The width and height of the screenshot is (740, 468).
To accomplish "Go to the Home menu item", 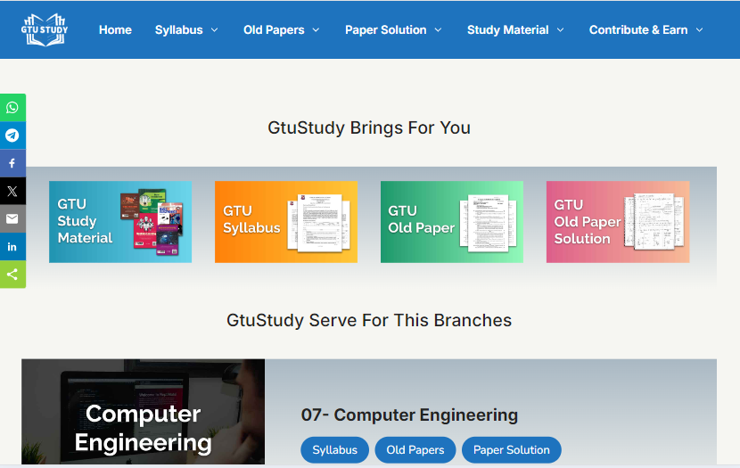I will tap(115, 29).
